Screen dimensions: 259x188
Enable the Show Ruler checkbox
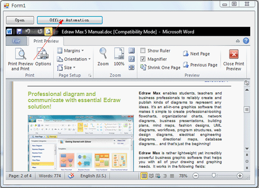coord(143,50)
